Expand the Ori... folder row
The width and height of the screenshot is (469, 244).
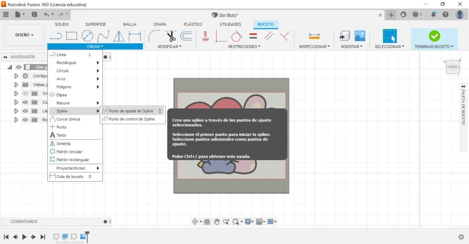point(16,93)
